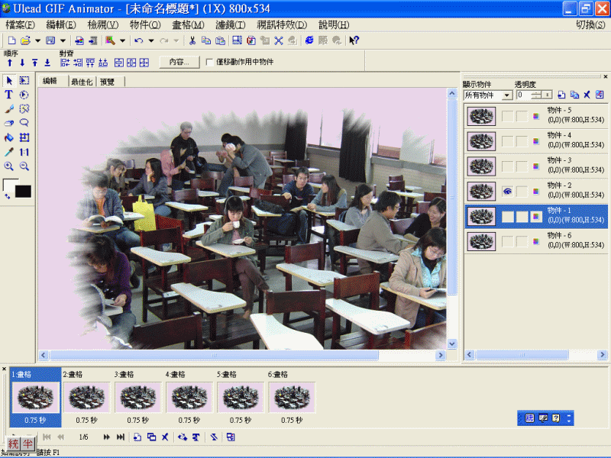Open the 濾鏡 menu
This screenshot has width=611, height=458.
tap(230, 24)
